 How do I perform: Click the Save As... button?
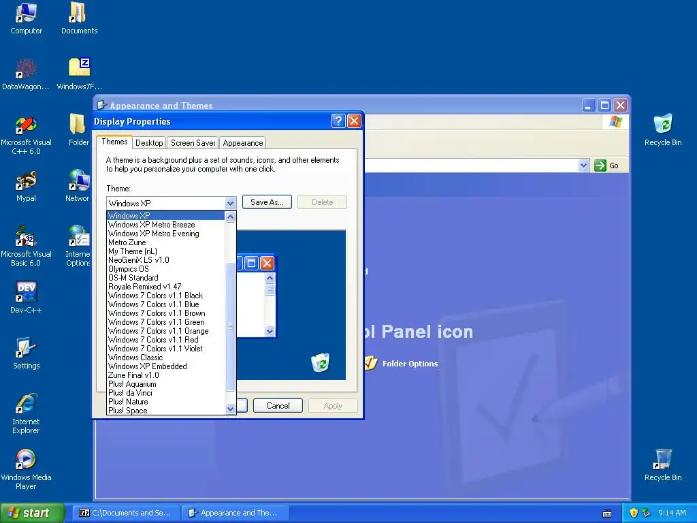click(267, 202)
